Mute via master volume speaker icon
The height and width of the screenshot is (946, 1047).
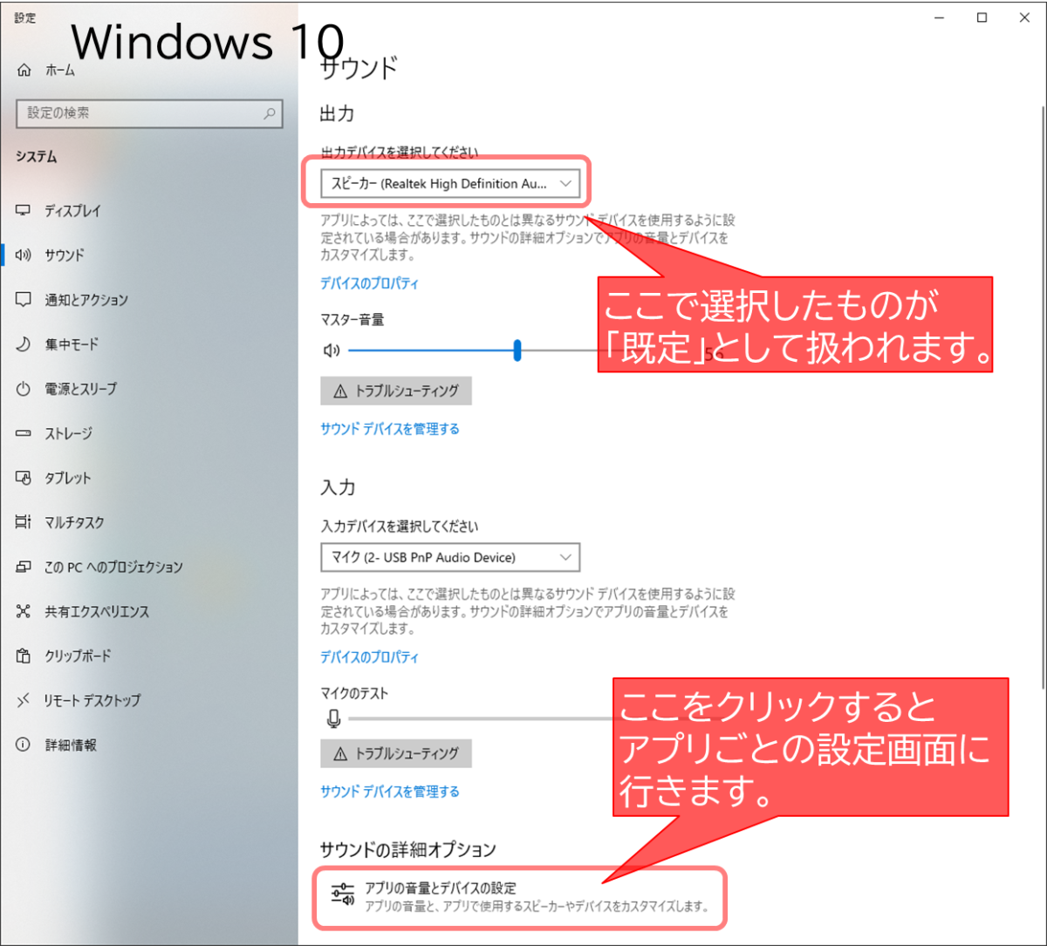[x=332, y=350]
